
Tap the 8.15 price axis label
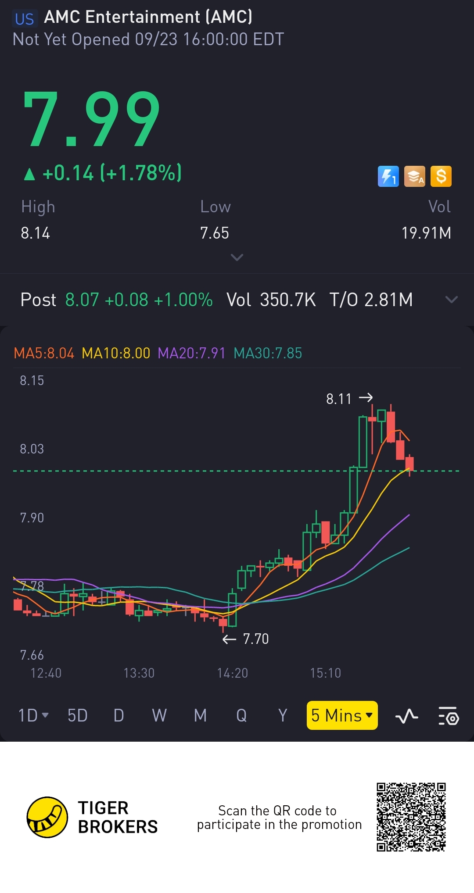pyautogui.click(x=32, y=380)
